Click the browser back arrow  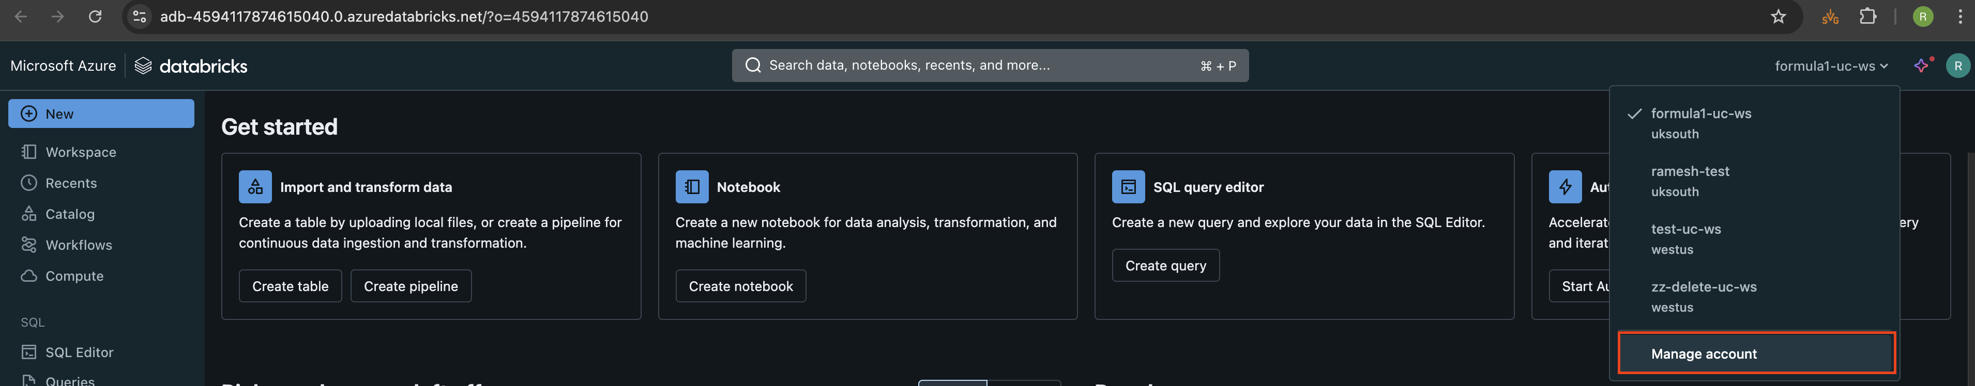click(21, 16)
